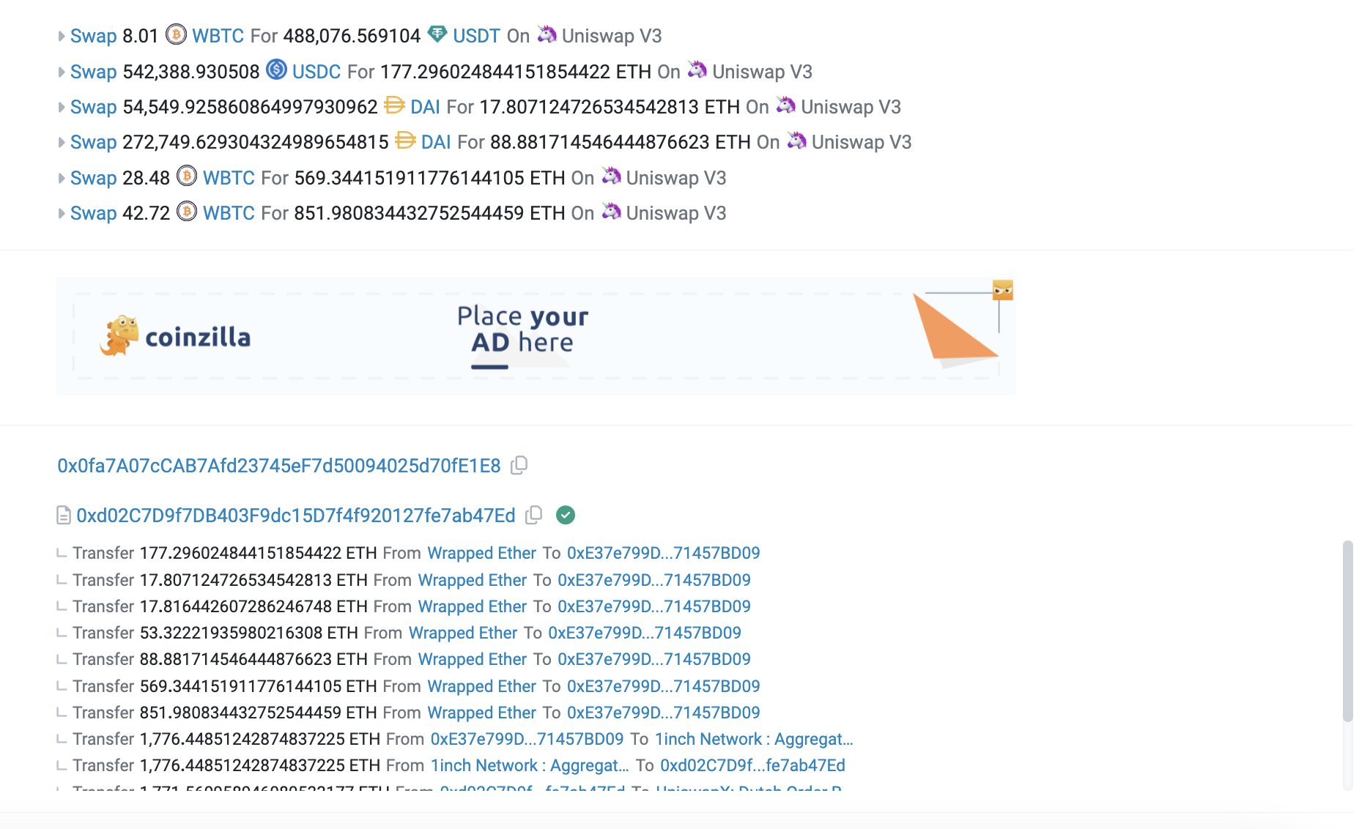Click the transfers list vertical scrollbar

click(x=1347, y=631)
